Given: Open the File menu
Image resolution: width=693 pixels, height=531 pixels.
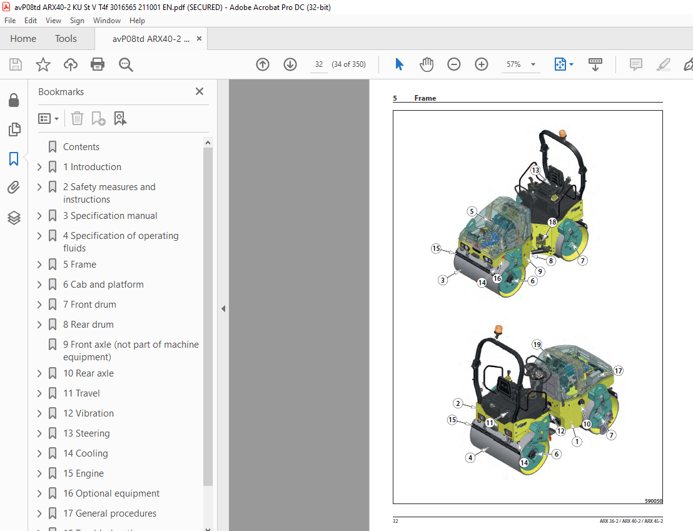Looking at the screenshot, I should [x=10, y=21].
